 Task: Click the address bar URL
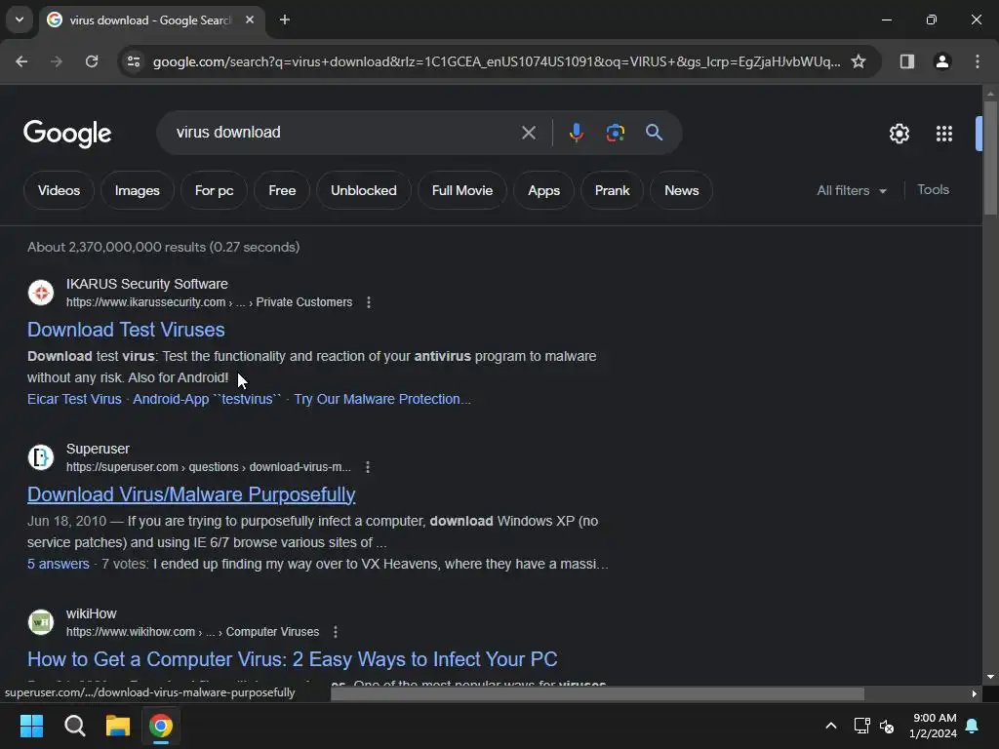pyautogui.click(x=497, y=61)
